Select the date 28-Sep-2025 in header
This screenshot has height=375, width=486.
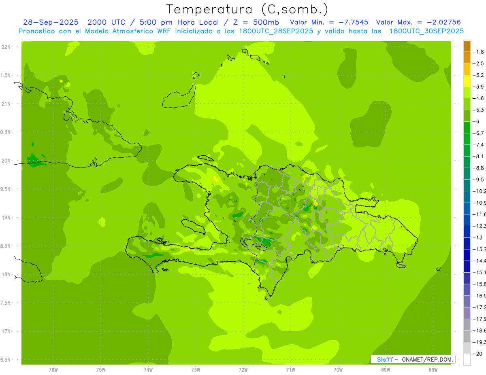51,22
